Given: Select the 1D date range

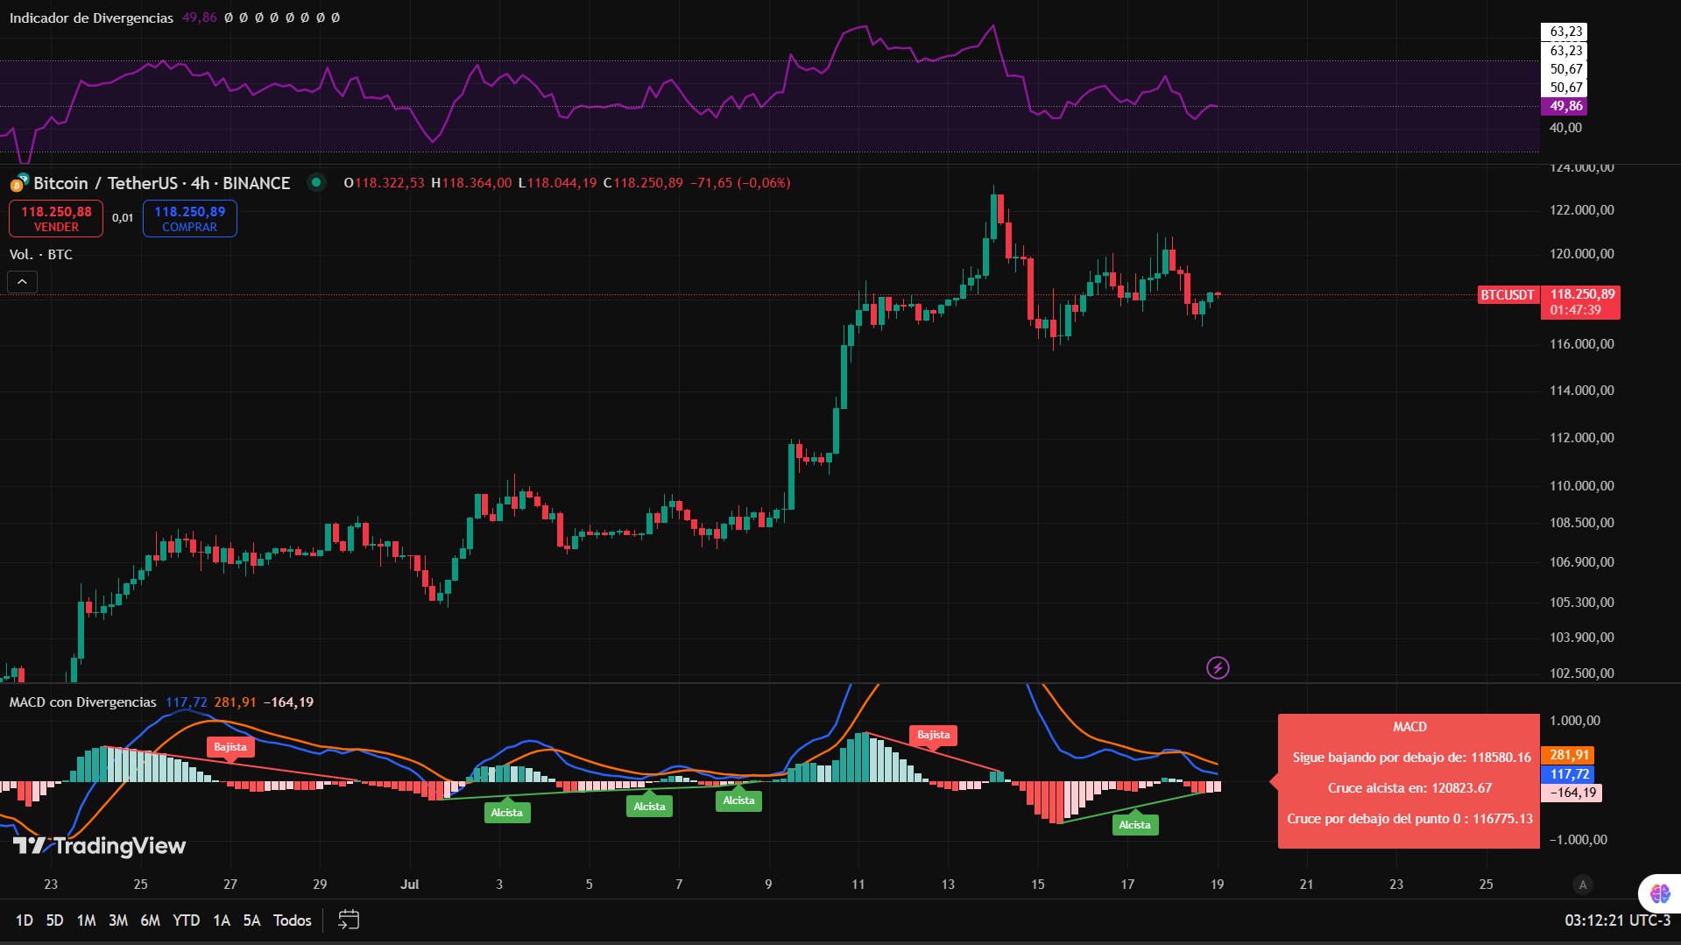Looking at the screenshot, I should tap(25, 920).
